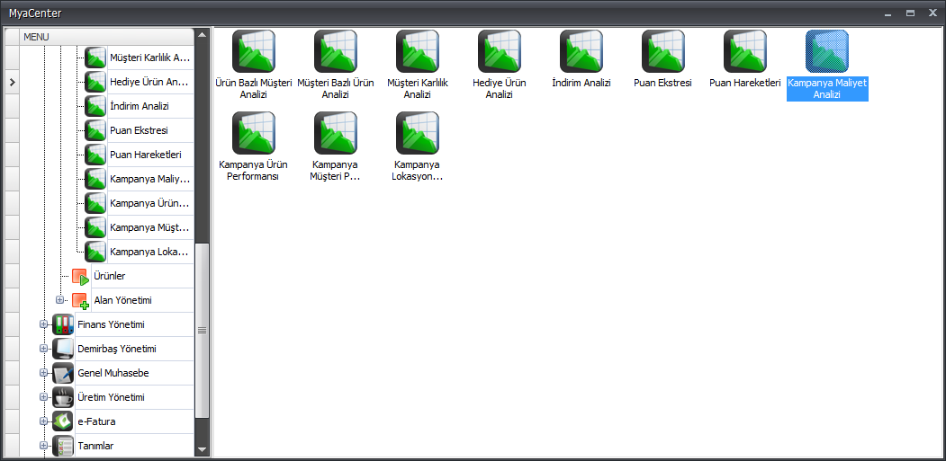This screenshot has height=461, width=946.
Task: Open Puan Ekstresi large icon
Action: (663, 51)
